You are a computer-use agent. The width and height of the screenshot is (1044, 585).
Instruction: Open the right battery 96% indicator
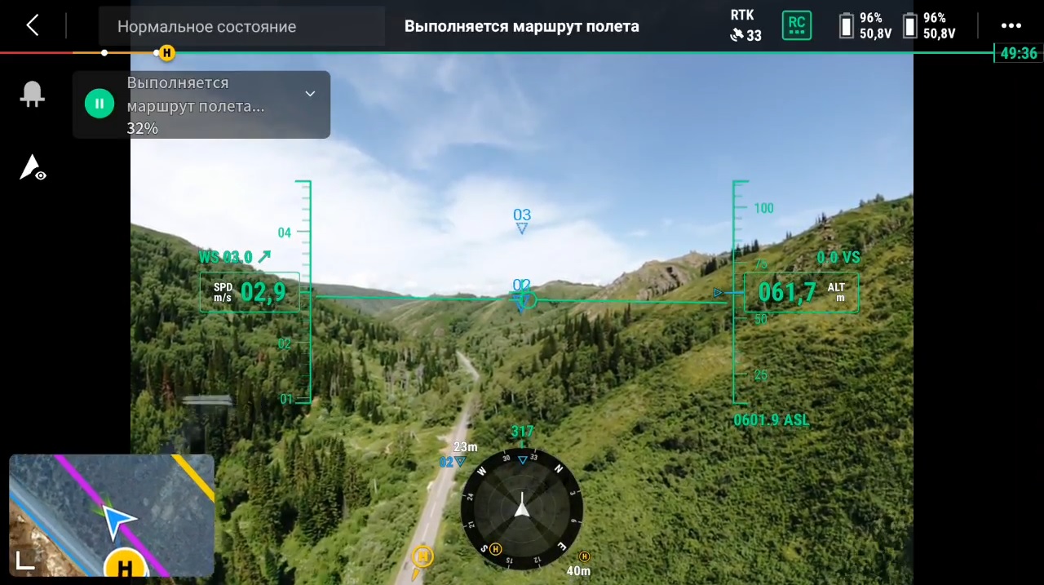point(928,26)
